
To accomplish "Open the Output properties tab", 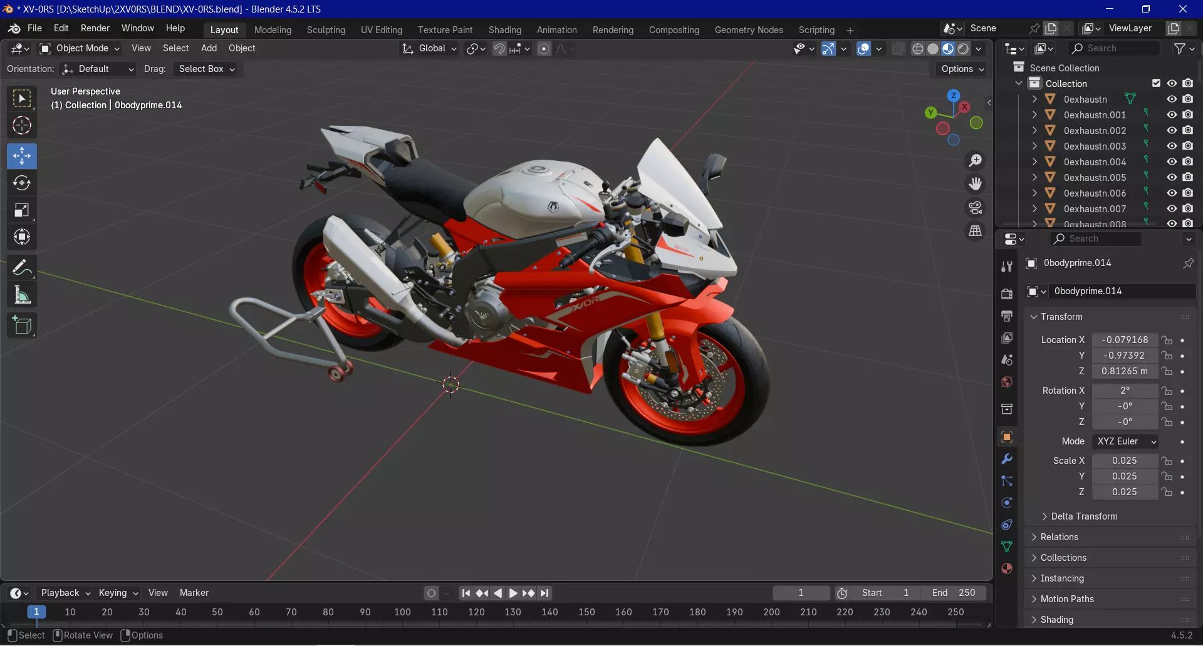I will pyautogui.click(x=1007, y=315).
